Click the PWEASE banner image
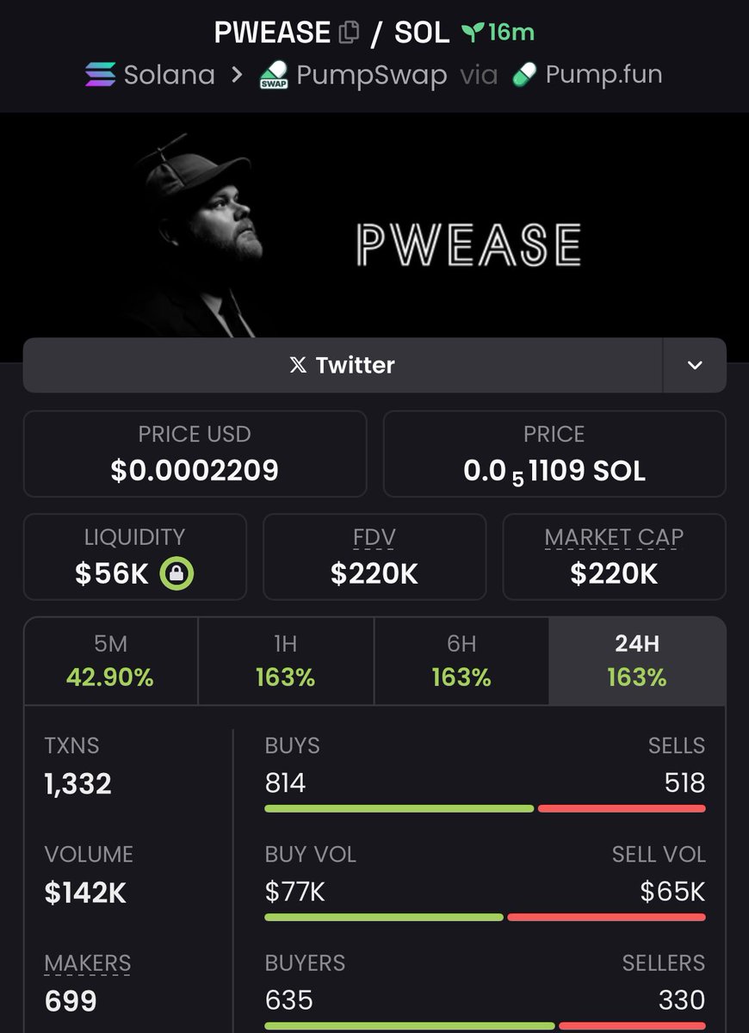The image size is (749, 1033). coord(374,227)
